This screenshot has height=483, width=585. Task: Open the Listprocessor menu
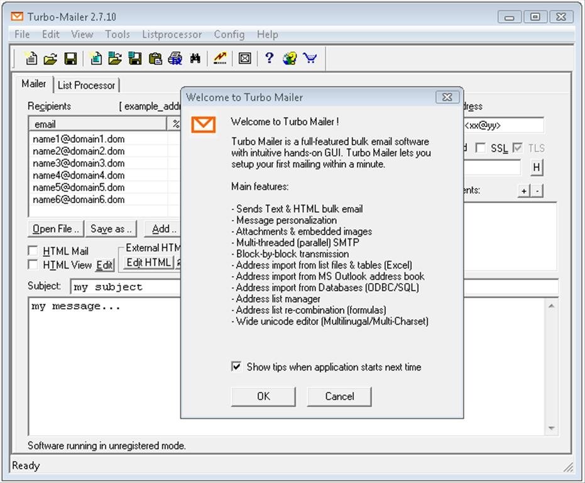[172, 35]
